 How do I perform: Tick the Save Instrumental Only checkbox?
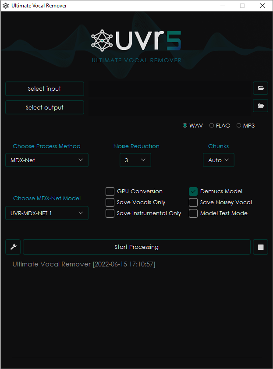click(x=110, y=213)
